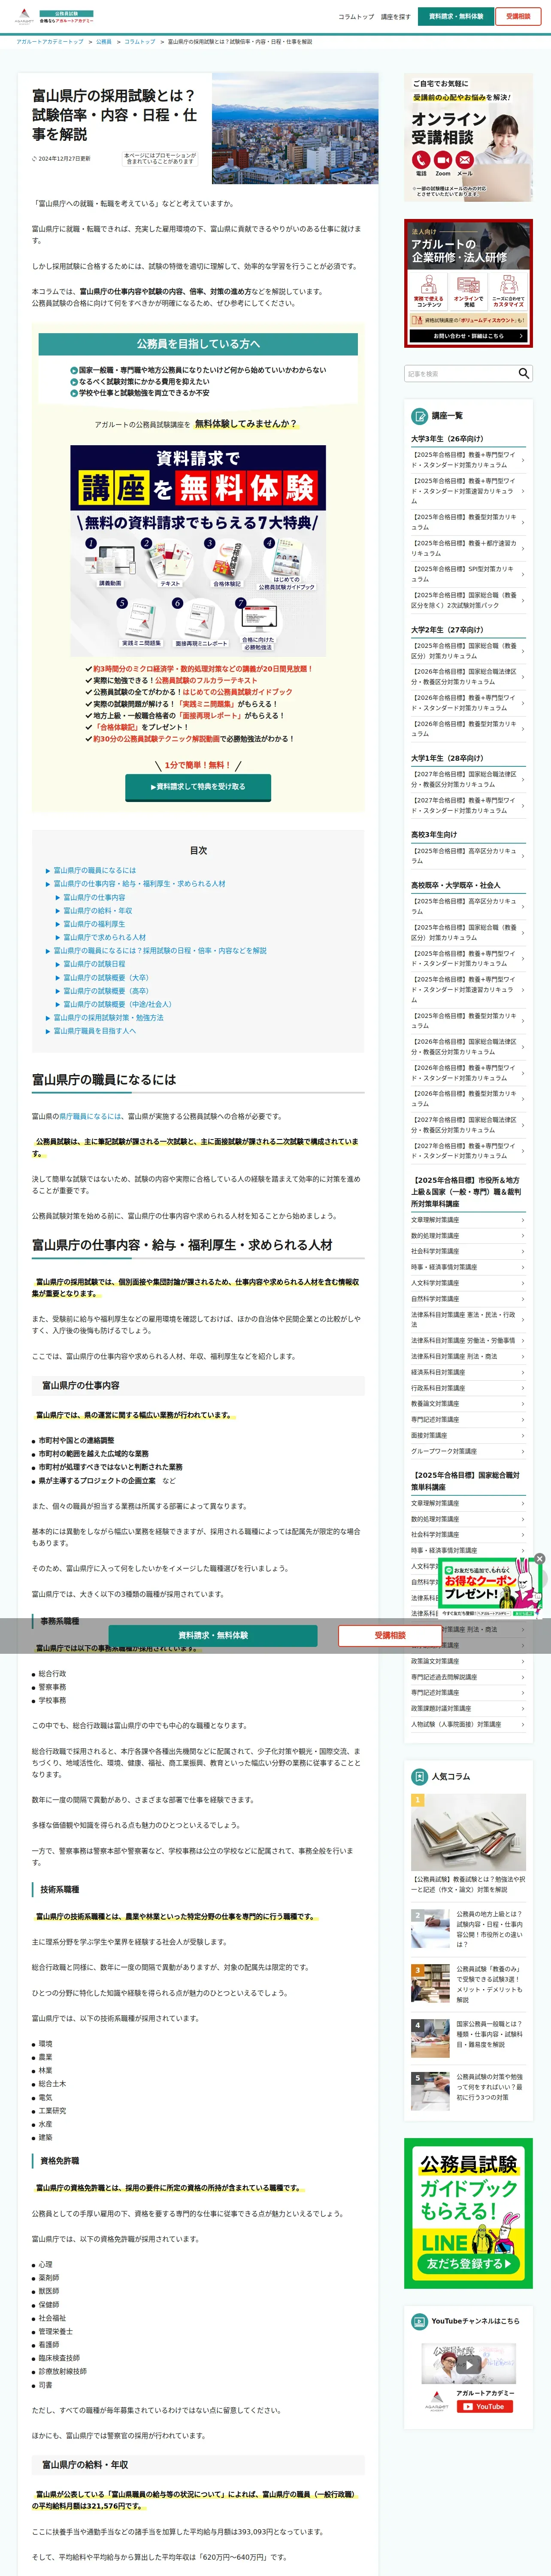The image size is (551, 2576).
Task: Jump to 試験概要（中途/社会人） in contents
Action: click(x=118, y=1004)
